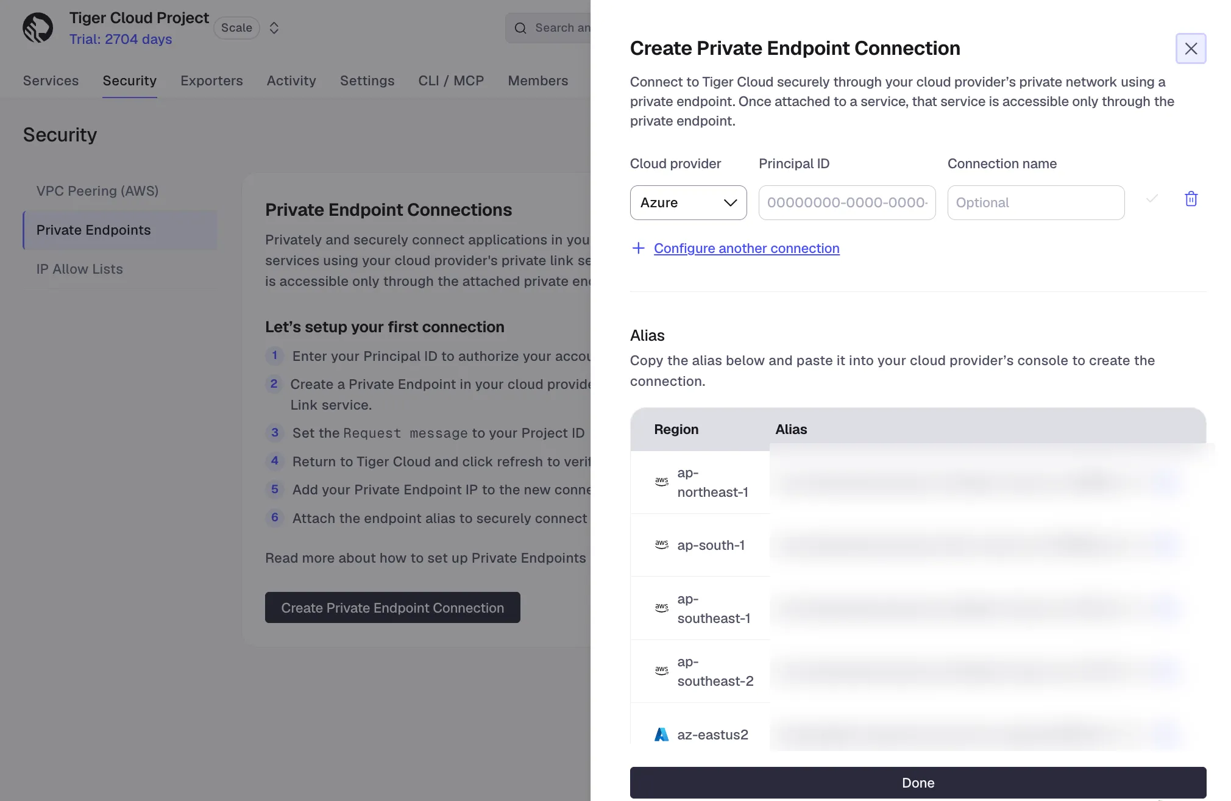The width and height of the screenshot is (1231, 801).
Task: Open the Cloud provider Azure dropdown
Action: click(x=688, y=202)
